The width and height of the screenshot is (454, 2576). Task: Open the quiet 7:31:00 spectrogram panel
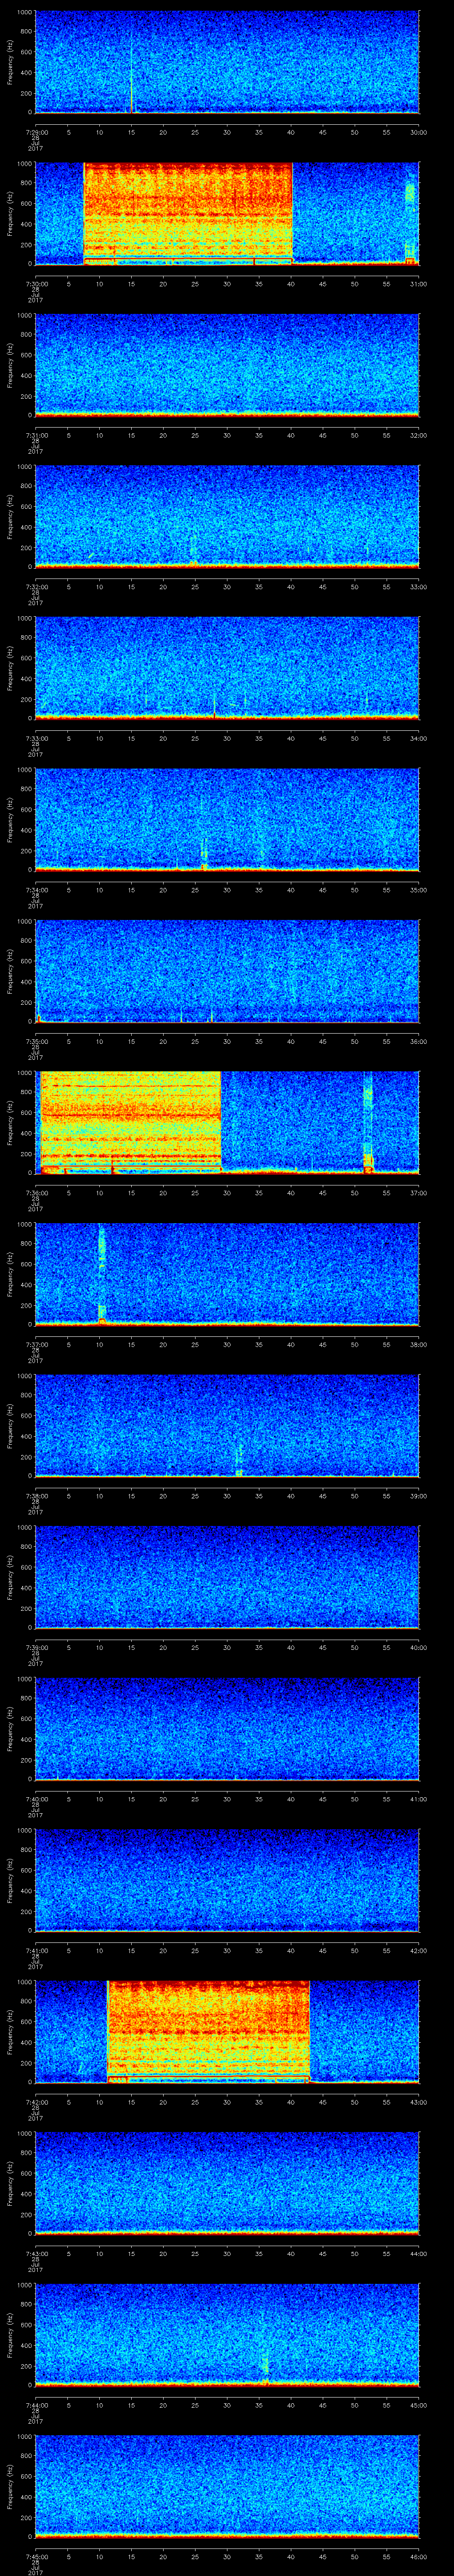227,365
